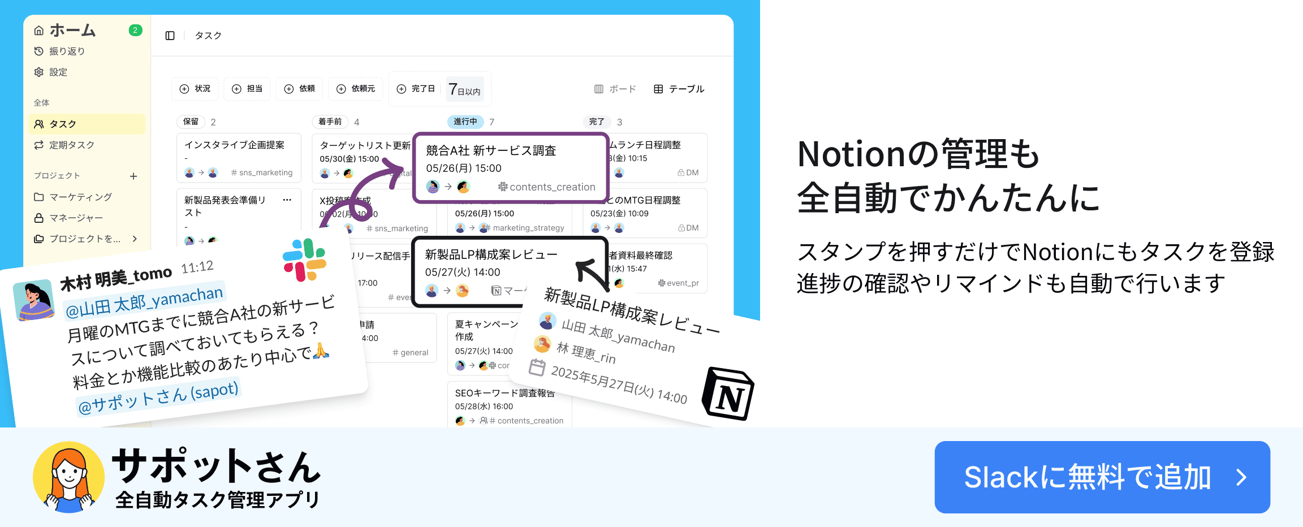Click the Notion logo icon
The width and height of the screenshot is (1303, 527).
[728, 394]
